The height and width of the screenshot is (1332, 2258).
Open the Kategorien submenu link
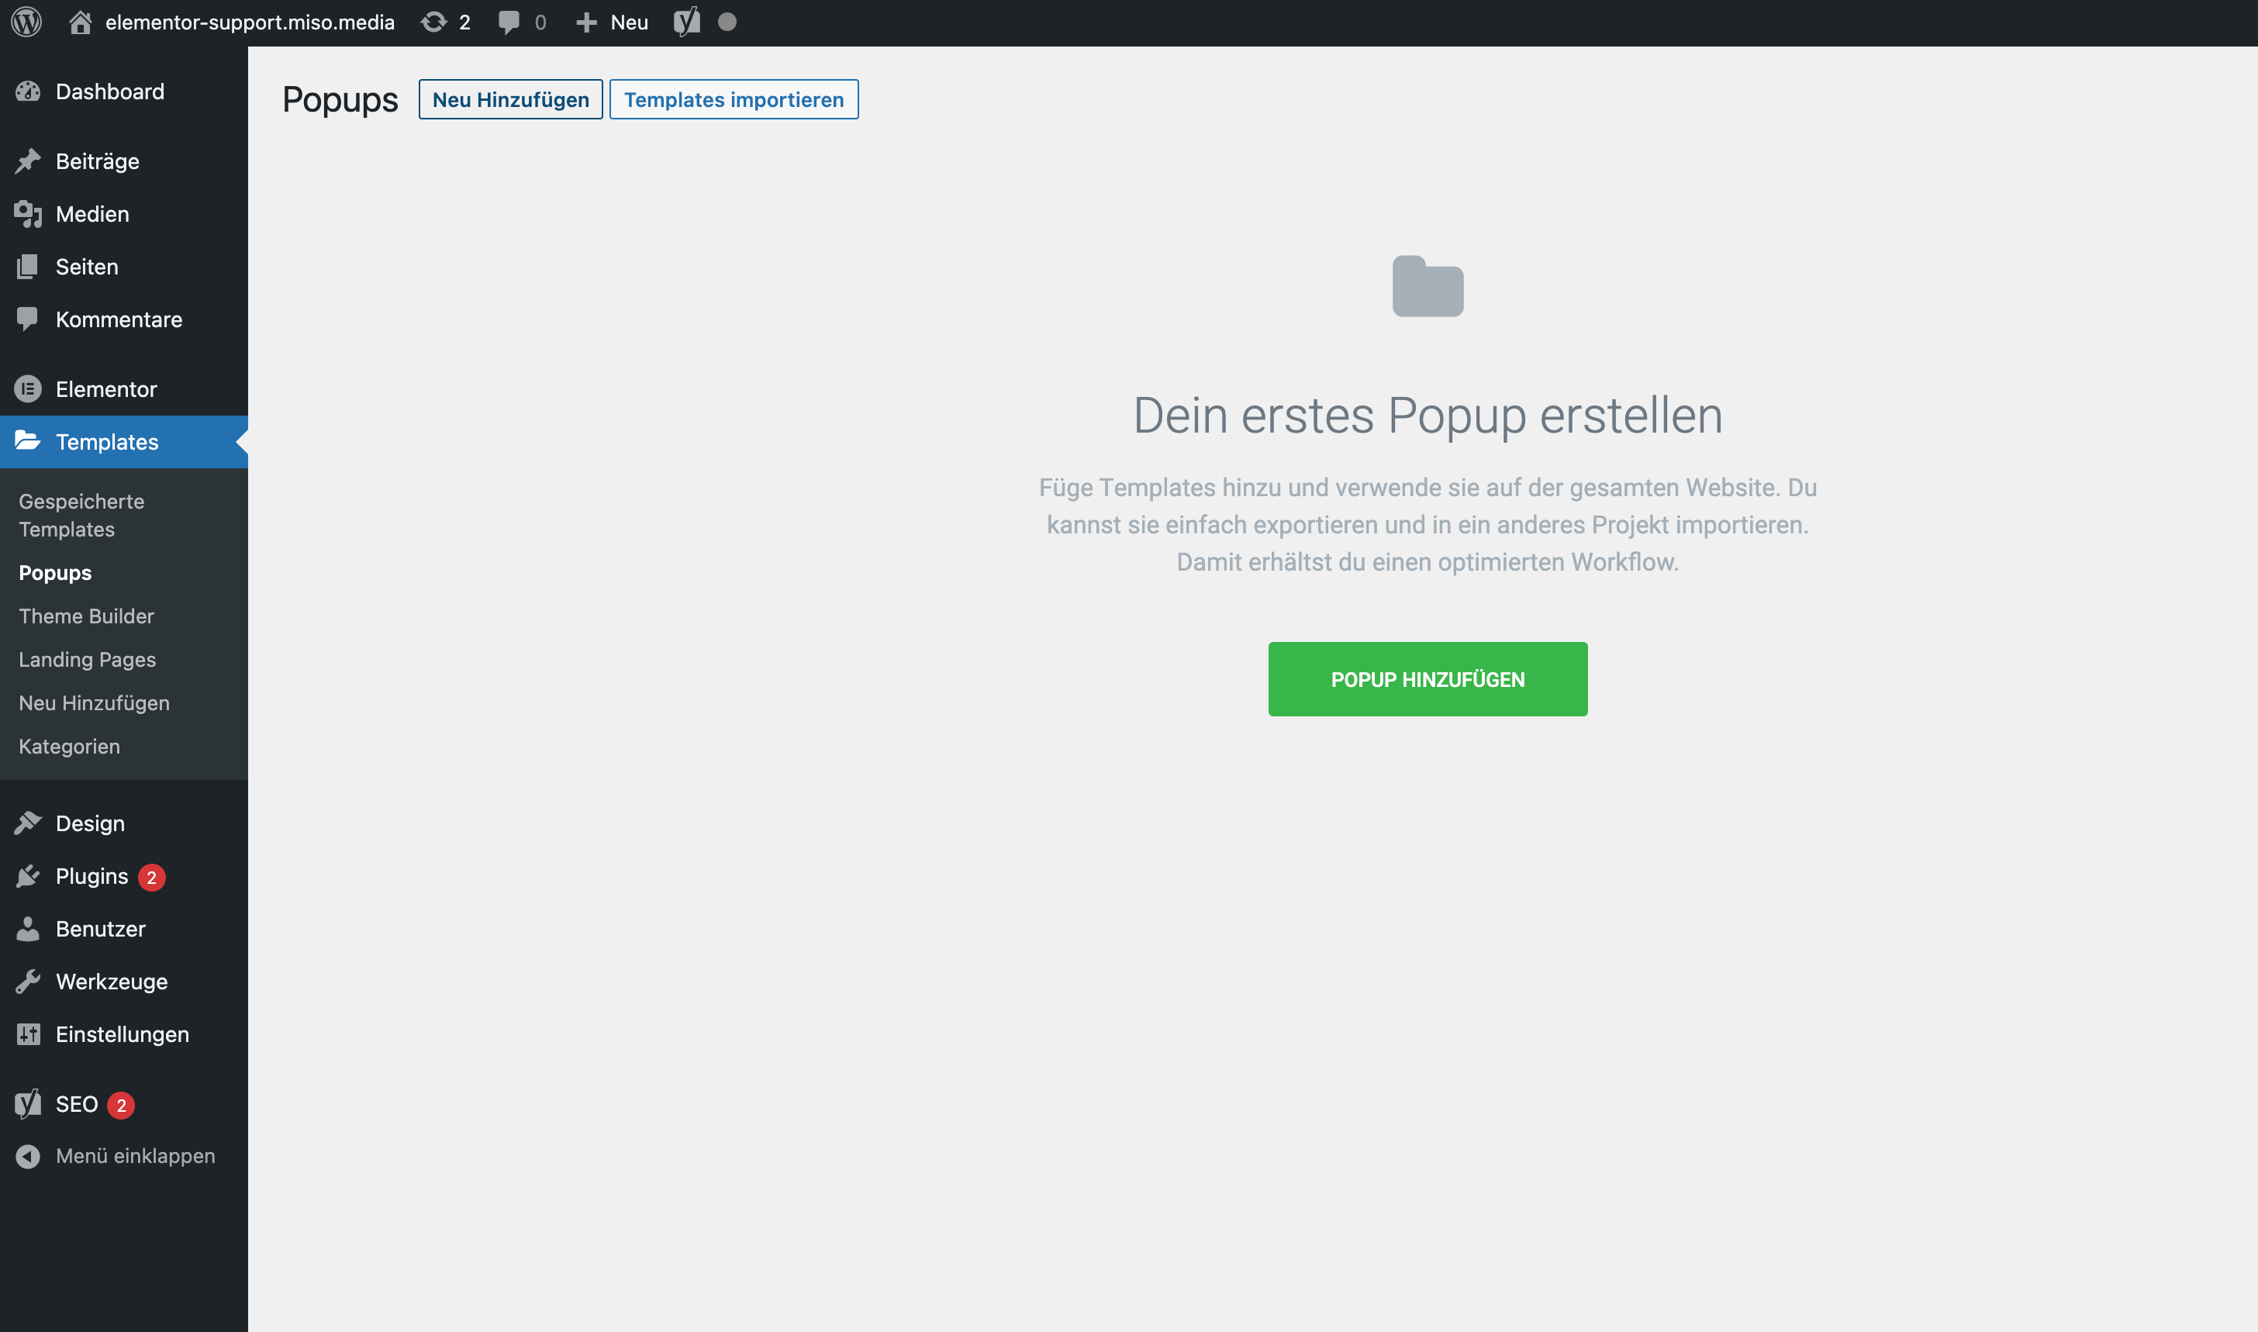click(69, 746)
